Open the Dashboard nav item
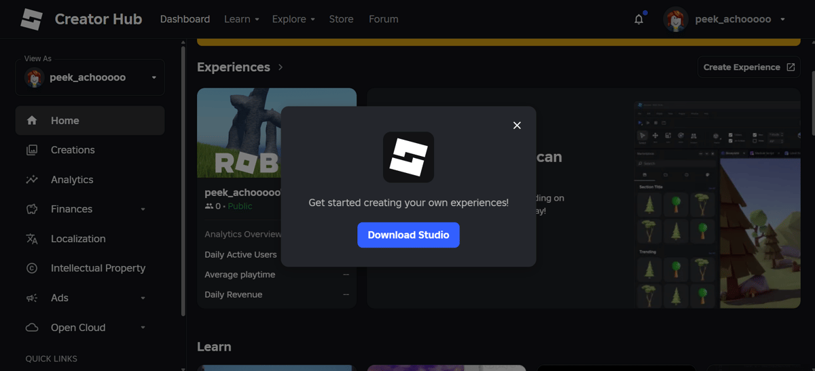815x371 pixels. click(185, 19)
